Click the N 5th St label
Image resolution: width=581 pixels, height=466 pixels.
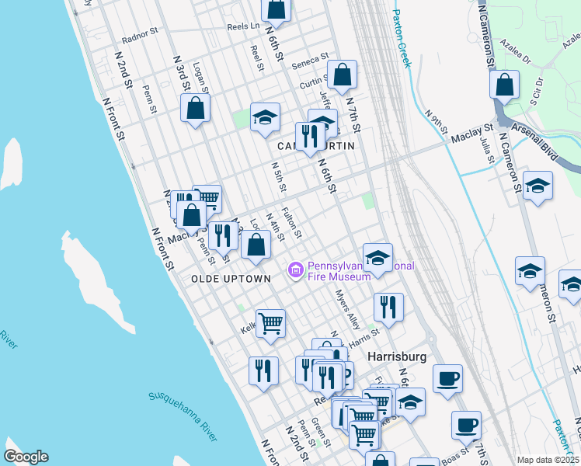[279, 177]
